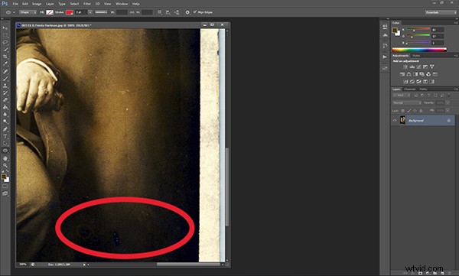Add a Levels adjustment

[412, 67]
